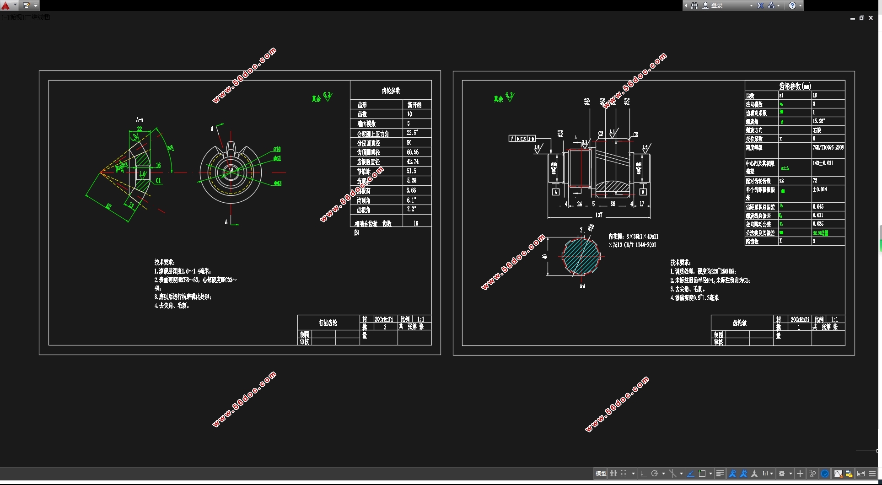882x485 pixels.
Task: Switch to 模型 model space tab
Action: coord(601,474)
